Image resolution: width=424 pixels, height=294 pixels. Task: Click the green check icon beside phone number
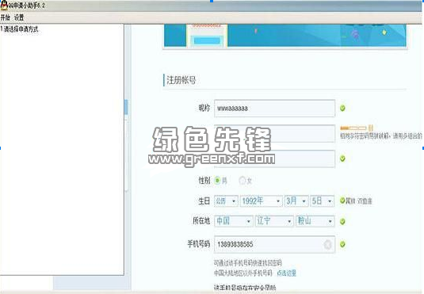coord(342,245)
